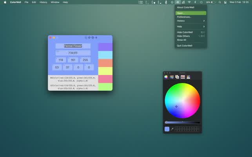
Task: Open the Pencils color picker tab
Action: 189,77
